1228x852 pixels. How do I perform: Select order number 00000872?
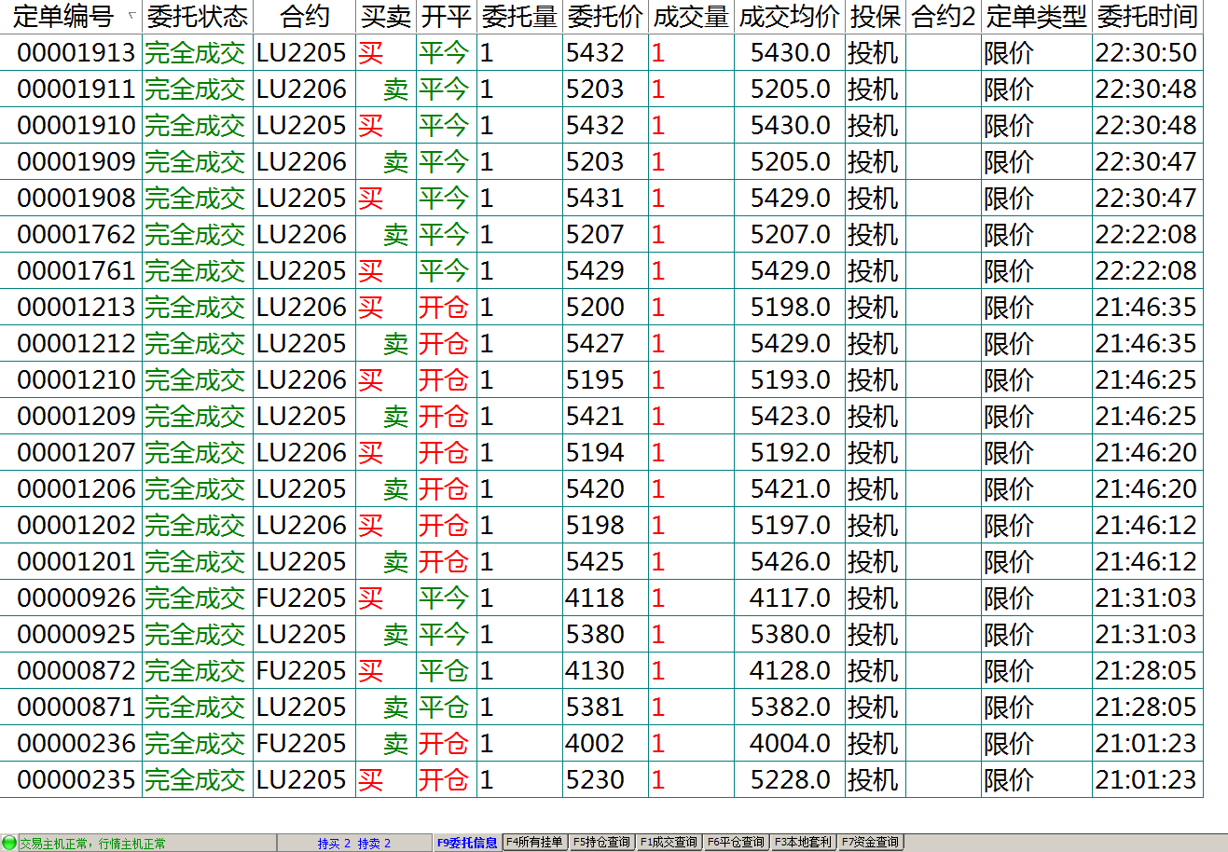pyautogui.click(x=76, y=671)
